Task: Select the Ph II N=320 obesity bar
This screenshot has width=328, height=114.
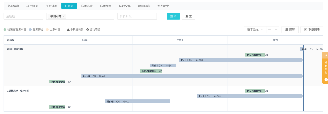Action: (x=241, y=60)
